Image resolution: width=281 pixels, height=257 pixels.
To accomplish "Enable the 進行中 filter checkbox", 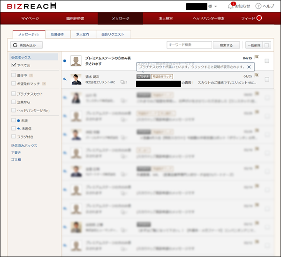I will (x=14, y=75).
